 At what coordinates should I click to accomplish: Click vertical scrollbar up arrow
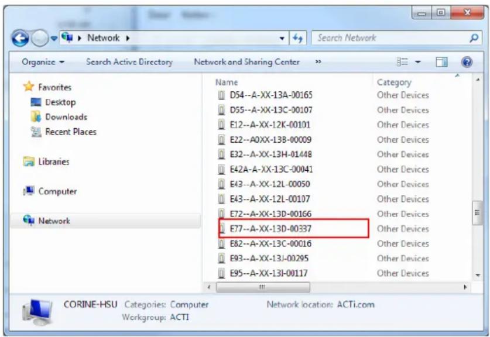coord(478,80)
